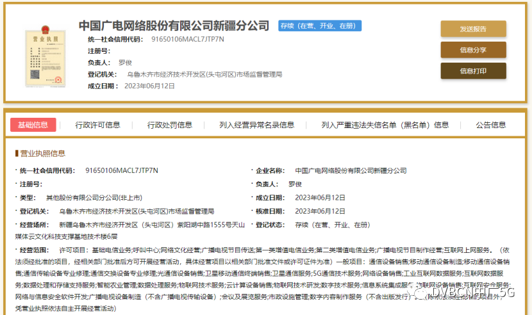This screenshot has height=315, width=532.
Task: Click the 信息打印 button
Action: 473,71
